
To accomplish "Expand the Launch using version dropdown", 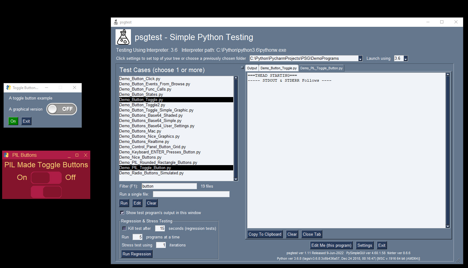I will [x=405, y=59].
